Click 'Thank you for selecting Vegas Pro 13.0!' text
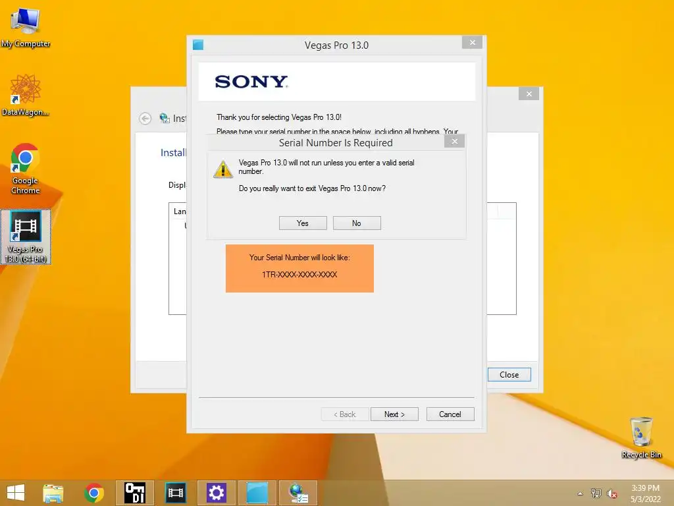The image size is (674, 506). 279,117
